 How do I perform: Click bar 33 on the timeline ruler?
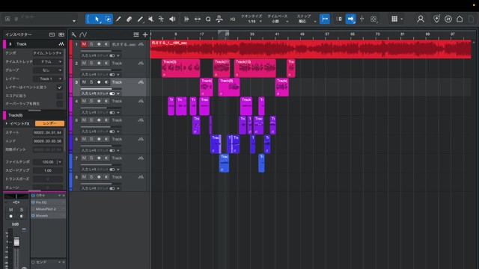click(x=252, y=34)
